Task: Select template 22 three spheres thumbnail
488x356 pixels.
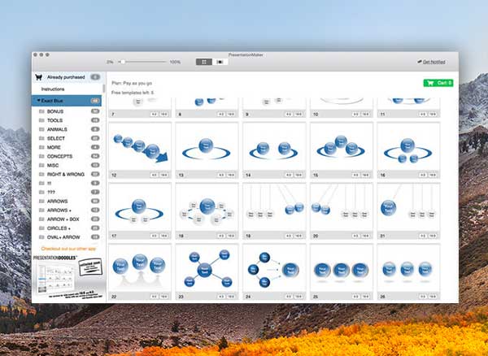Action: pyautogui.click(x=140, y=268)
